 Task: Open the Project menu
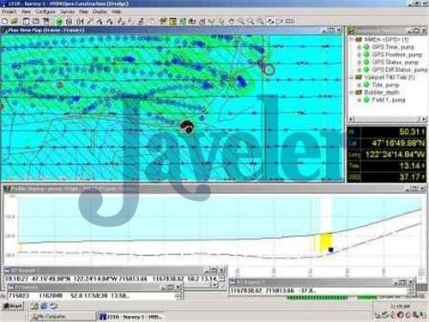point(9,12)
